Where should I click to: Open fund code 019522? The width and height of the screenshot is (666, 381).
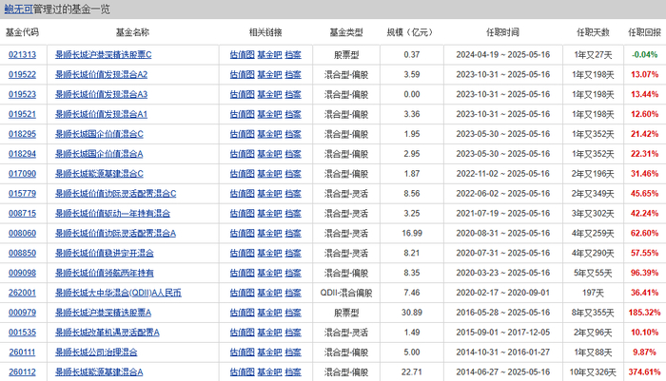pos(23,75)
